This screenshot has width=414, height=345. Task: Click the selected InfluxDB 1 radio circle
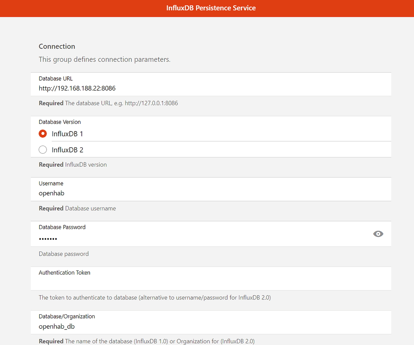pyautogui.click(x=43, y=134)
